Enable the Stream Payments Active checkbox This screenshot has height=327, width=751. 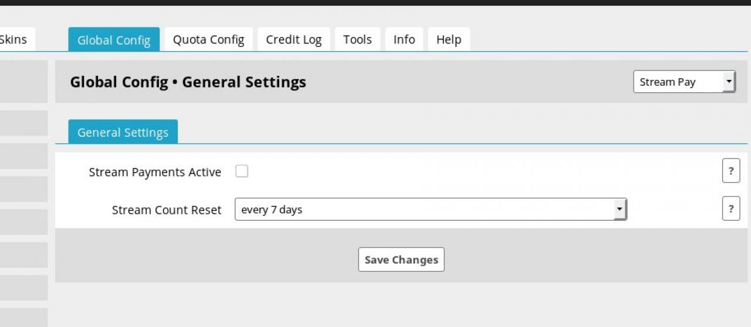(x=242, y=171)
